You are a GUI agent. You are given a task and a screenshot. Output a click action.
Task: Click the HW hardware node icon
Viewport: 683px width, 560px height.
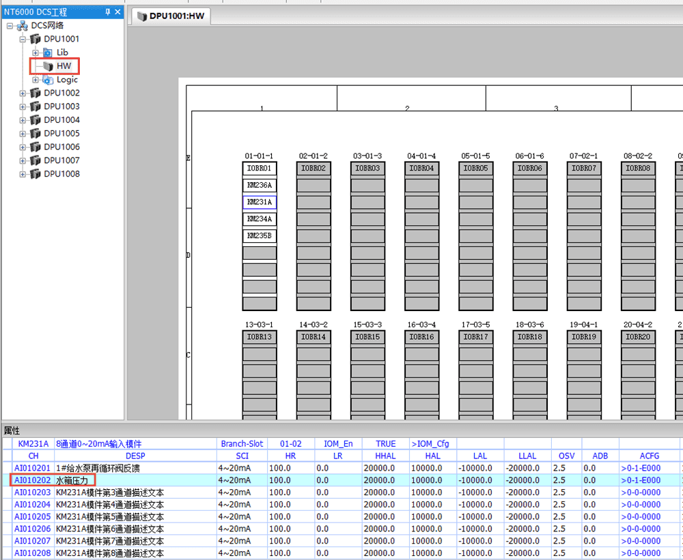point(48,66)
